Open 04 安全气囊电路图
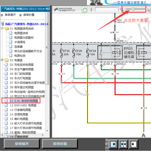This screenshot has width=151, height=151. click(x=22, y=69)
